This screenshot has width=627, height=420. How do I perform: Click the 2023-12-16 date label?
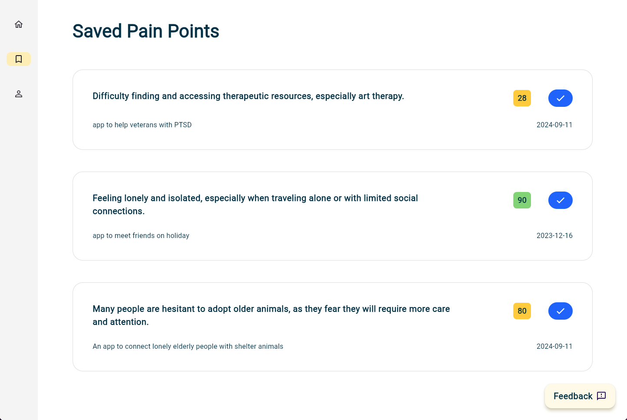554,235
